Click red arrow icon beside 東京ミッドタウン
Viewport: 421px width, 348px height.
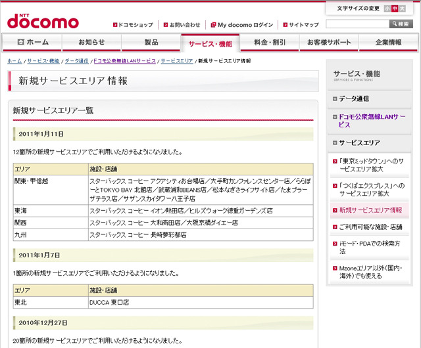pos(335,162)
